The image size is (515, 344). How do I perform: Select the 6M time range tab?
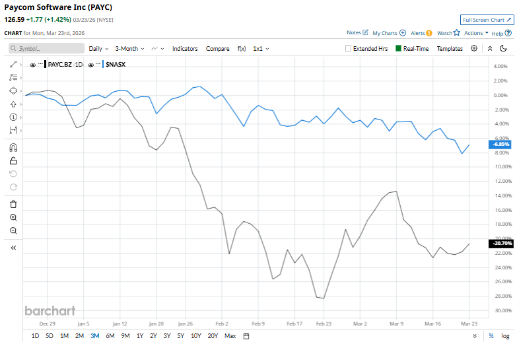110,336
